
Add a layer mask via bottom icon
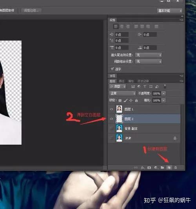point(149,168)
